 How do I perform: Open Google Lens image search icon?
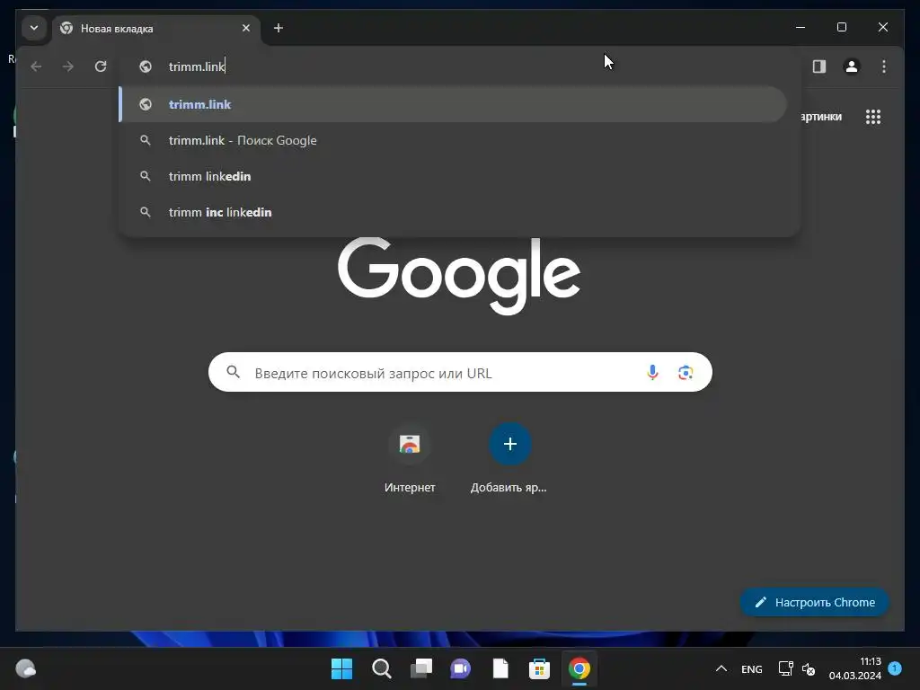point(686,372)
